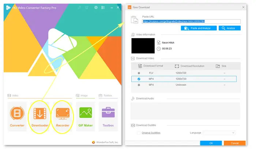The height and width of the screenshot is (149, 256).
Task: Open the screen Recorder
Action: pyautogui.click(x=63, y=116)
